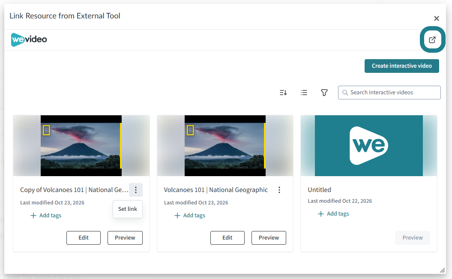Viewport: 452px width, 279px height.
Task: Focus the Search interactive videos field
Action: tap(389, 93)
